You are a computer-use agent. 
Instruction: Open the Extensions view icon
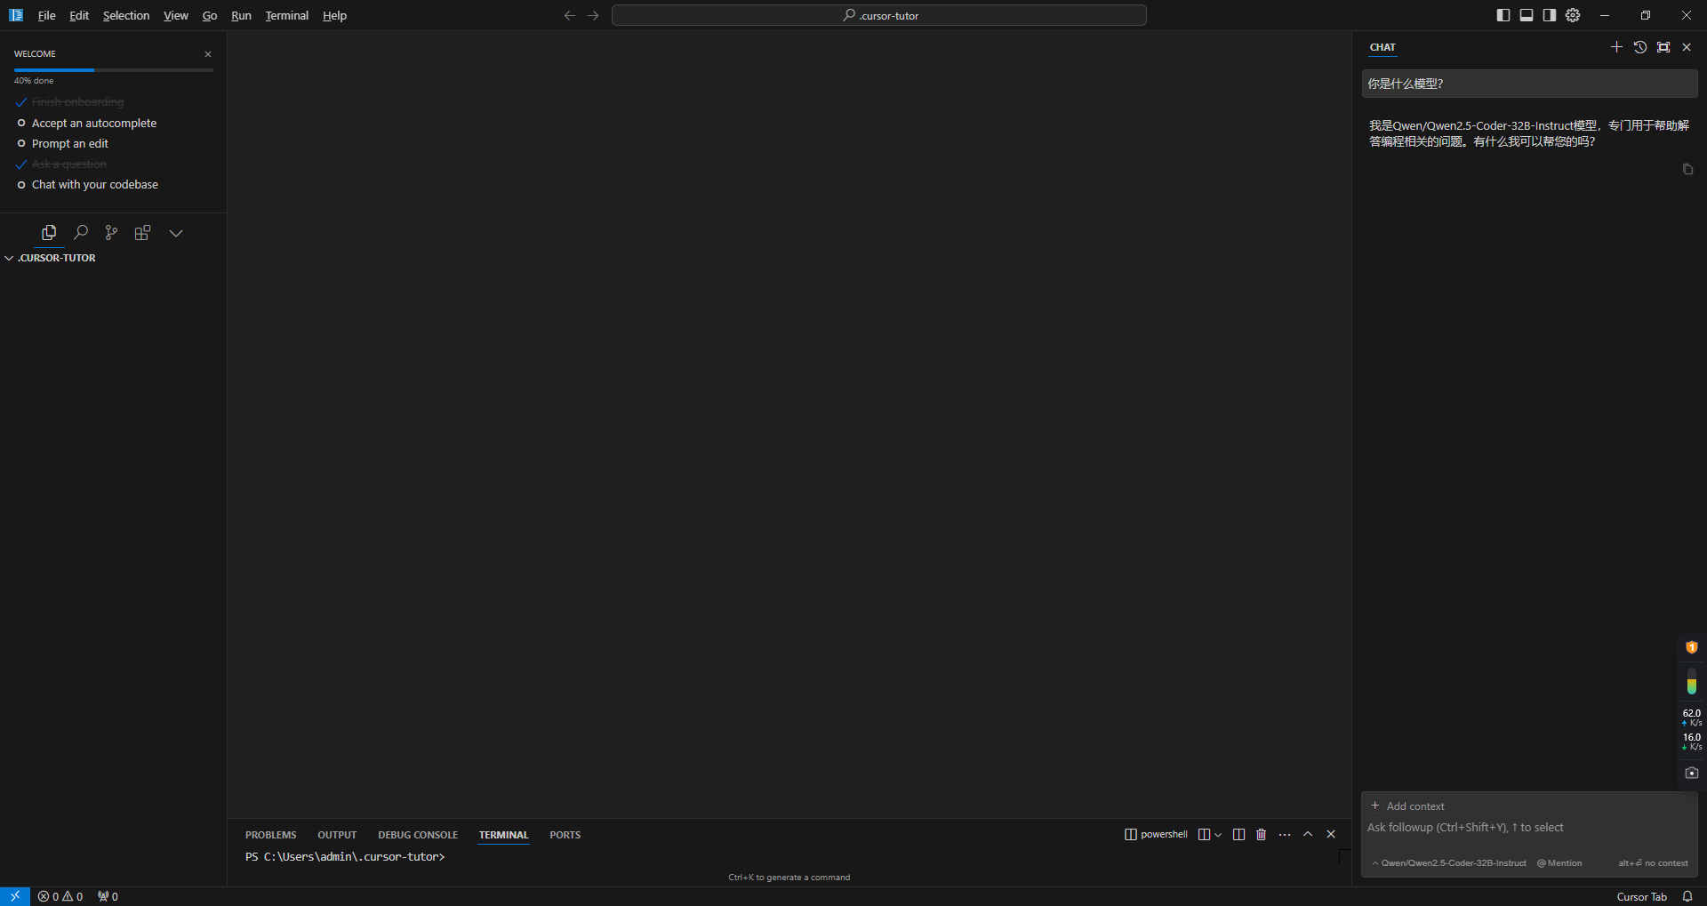click(x=142, y=233)
